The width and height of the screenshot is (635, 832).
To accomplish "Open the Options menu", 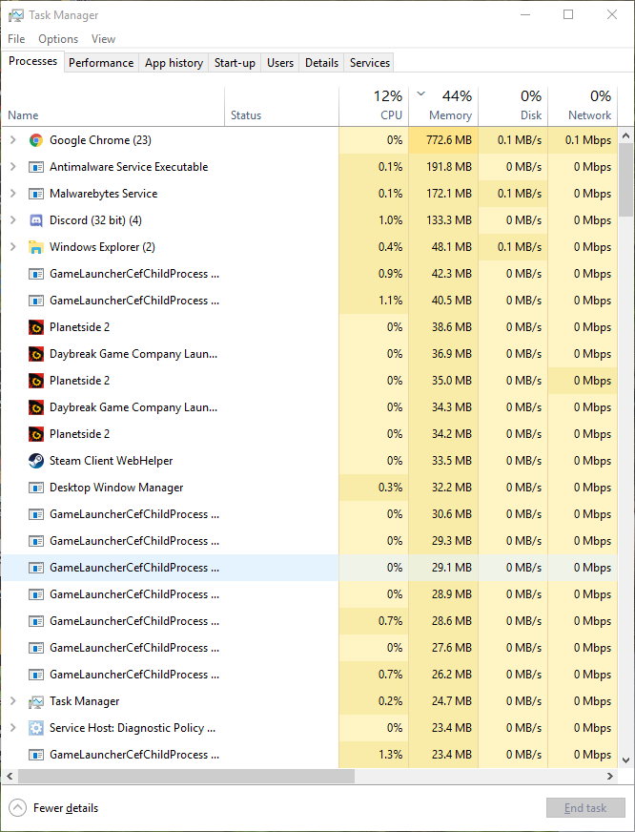I will click(x=58, y=39).
